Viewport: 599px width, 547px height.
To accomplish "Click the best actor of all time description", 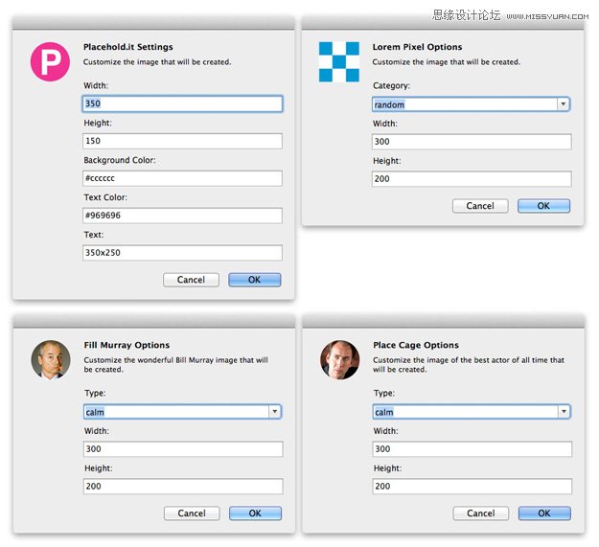I will (x=469, y=365).
